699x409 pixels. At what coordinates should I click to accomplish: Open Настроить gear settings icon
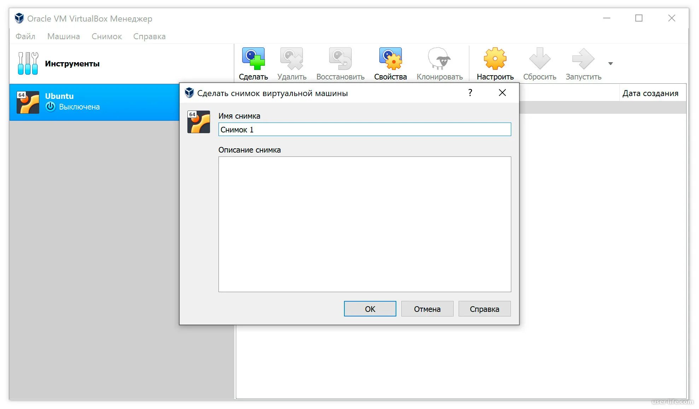[x=495, y=59]
